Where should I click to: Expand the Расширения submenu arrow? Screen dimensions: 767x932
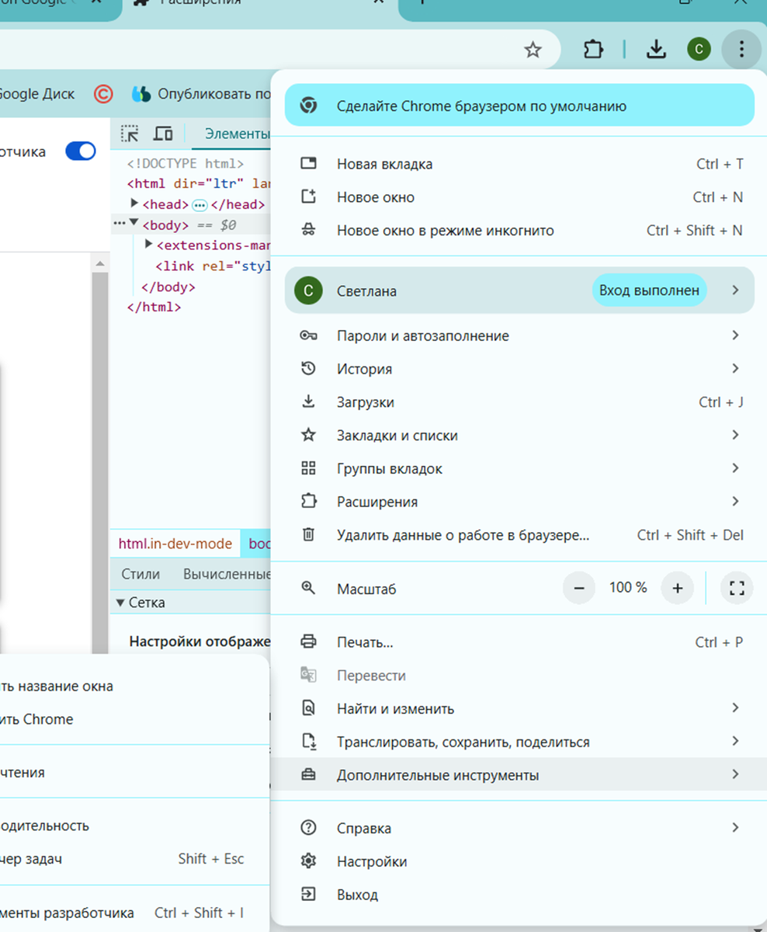[735, 502]
